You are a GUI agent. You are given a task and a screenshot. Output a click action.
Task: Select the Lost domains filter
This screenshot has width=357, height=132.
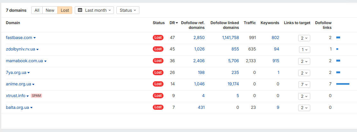(65, 10)
